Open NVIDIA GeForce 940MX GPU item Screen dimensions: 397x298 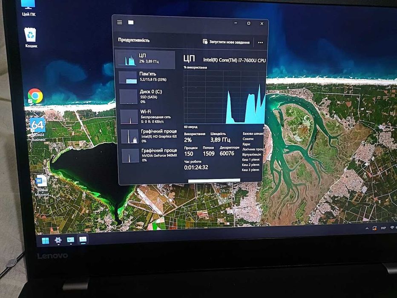click(x=150, y=155)
